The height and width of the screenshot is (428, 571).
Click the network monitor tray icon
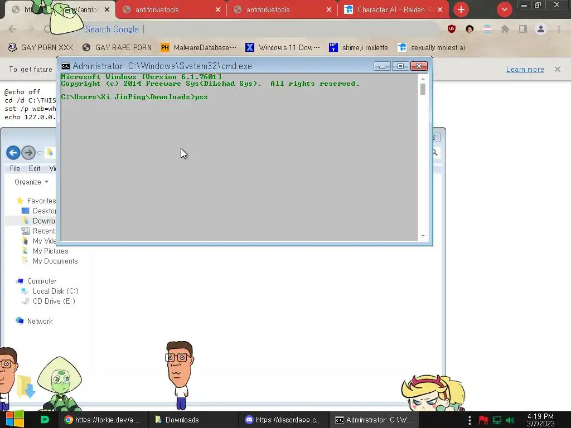[497, 420]
